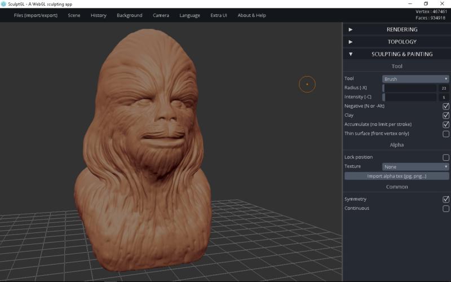Open the Files (import/export) menu
The image size is (451, 282).
(x=36, y=15)
